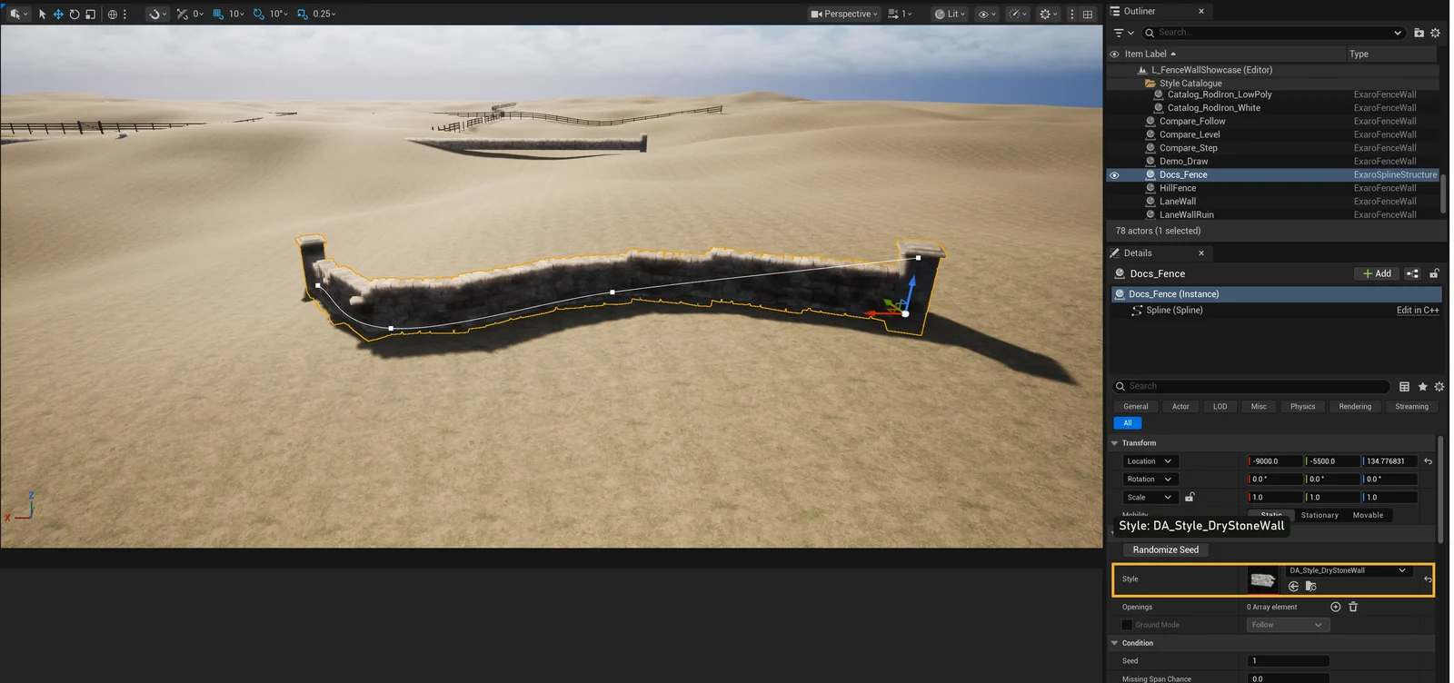Open viewport settings gear menu
1454x683 pixels.
click(1048, 14)
